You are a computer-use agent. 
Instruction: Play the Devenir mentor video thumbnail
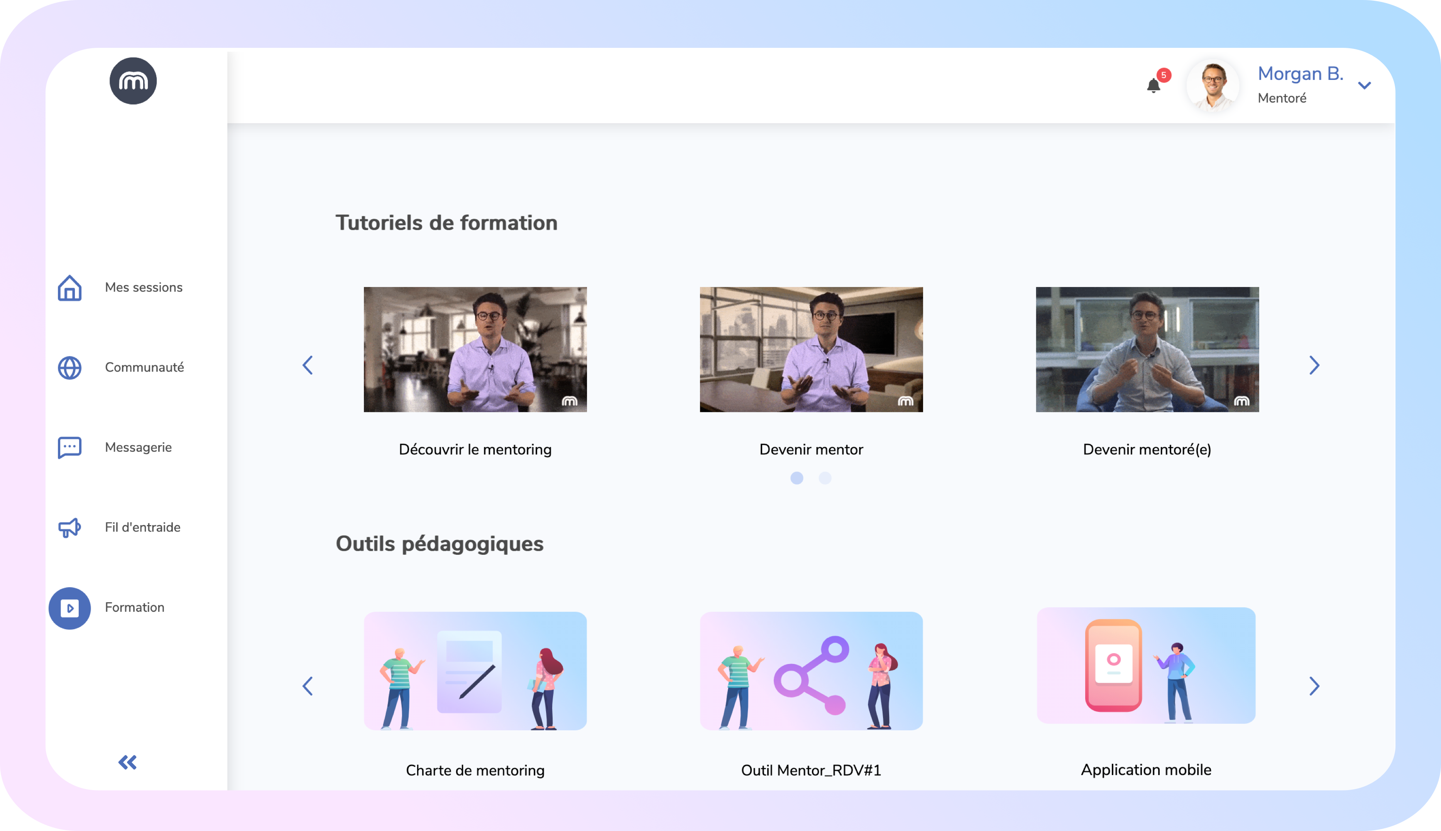(811, 349)
